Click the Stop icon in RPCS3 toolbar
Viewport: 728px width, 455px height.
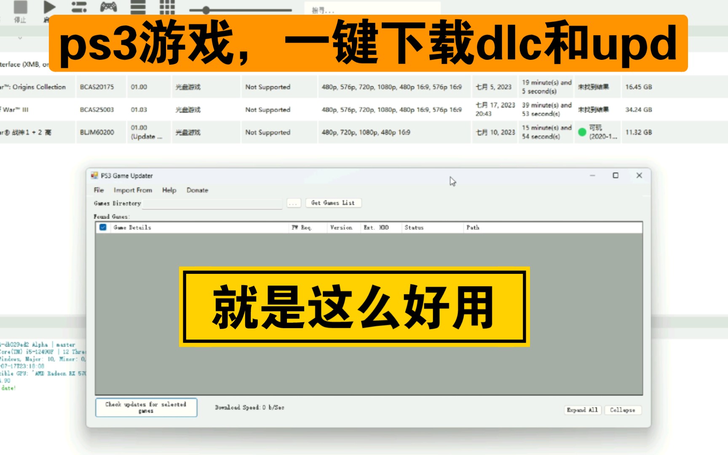(20, 7)
